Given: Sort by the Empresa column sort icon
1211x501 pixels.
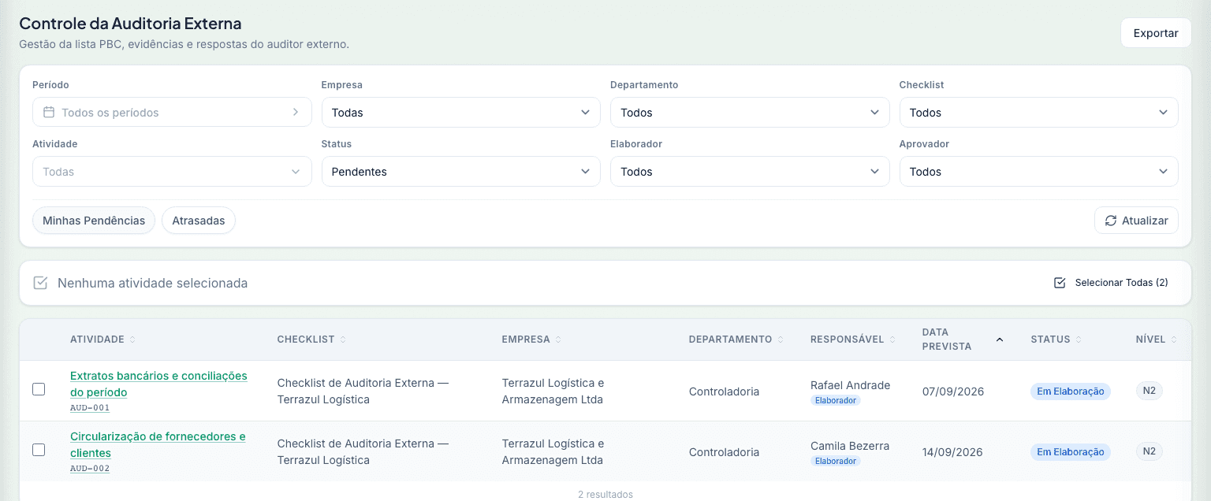Looking at the screenshot, I should pos(558,340).
